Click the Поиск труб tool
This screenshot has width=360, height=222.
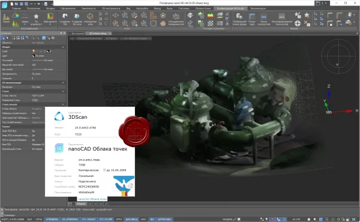pos(252,19)
